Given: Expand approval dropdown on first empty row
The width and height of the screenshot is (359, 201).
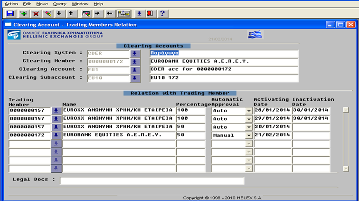Looking at the screenshot, I should [x=249, y=144].
